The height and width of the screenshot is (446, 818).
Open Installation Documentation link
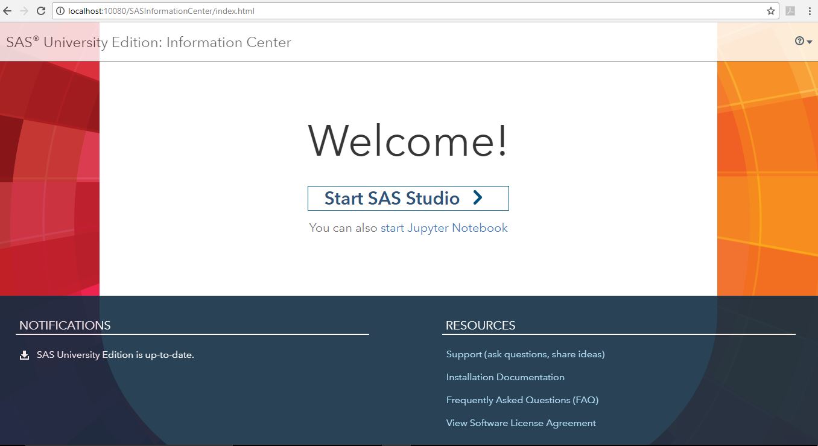click(x=506, y=377)
